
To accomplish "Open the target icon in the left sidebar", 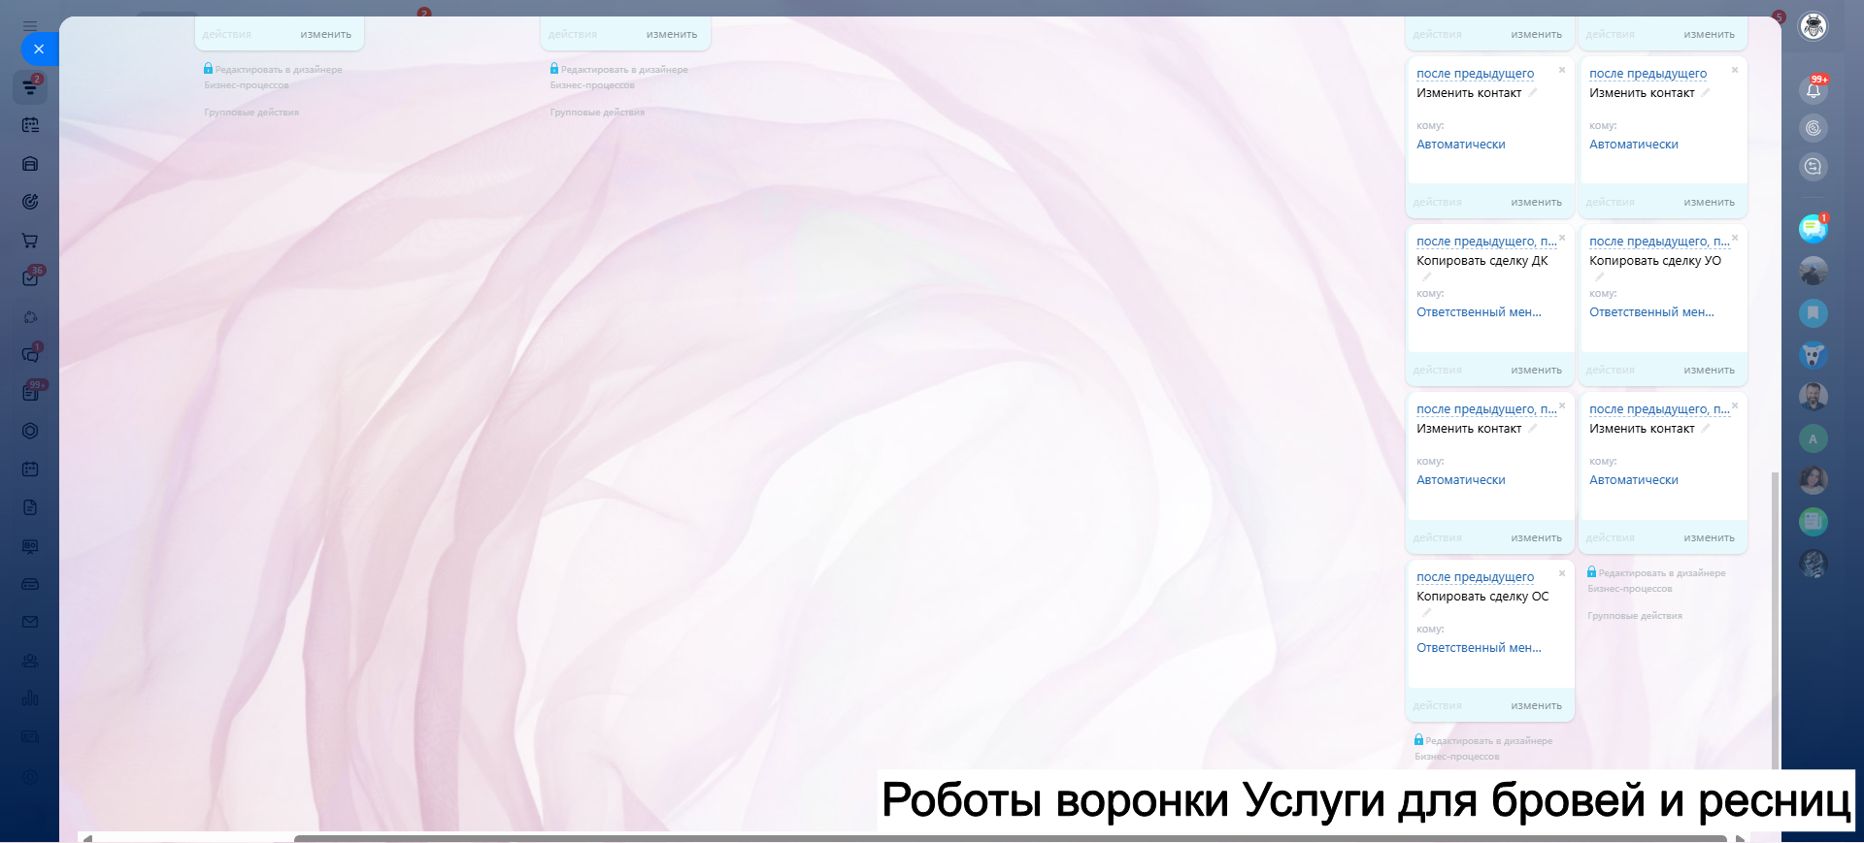I will 30,202.
